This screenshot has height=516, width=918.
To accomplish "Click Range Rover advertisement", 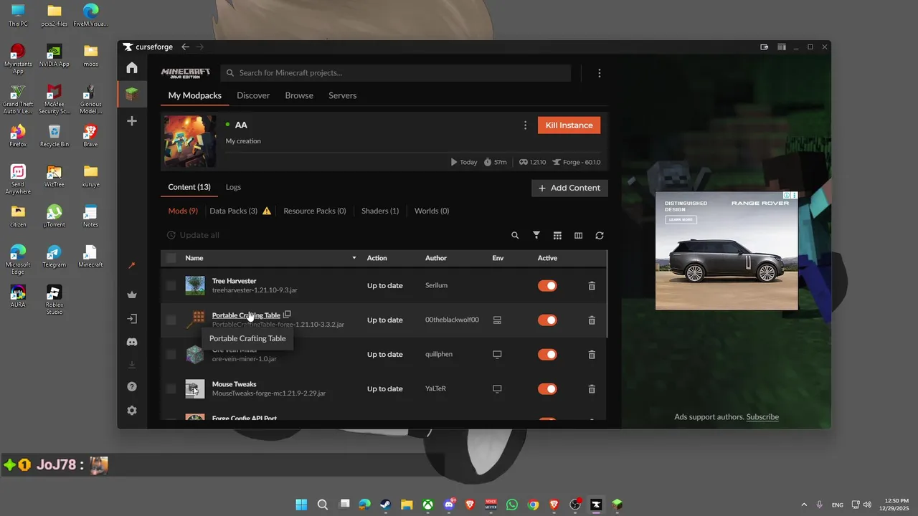I will point(727,251).
